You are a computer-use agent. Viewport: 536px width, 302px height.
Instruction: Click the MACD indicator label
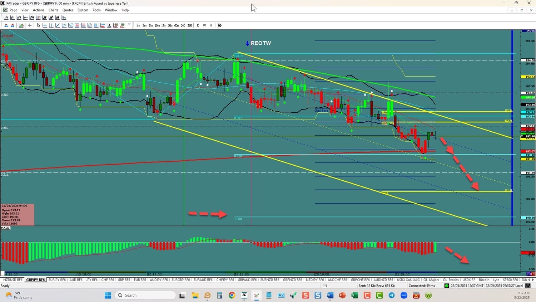(5, 228)
